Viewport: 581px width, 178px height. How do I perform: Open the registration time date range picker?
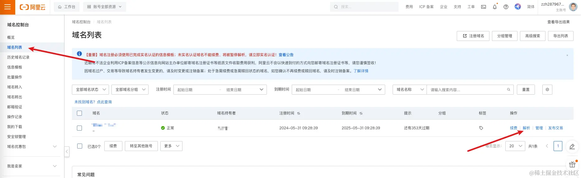(x=220, y=90)
